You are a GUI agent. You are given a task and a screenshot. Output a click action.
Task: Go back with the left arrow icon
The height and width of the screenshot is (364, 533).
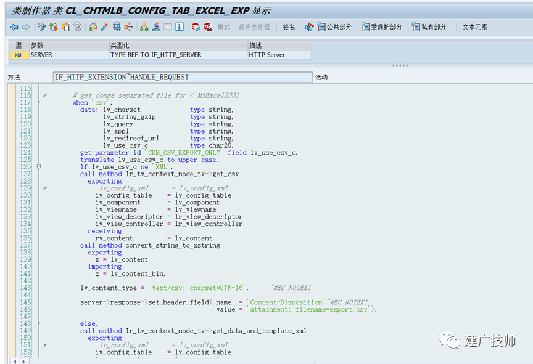pyautogui.click(x=14, y=27)
